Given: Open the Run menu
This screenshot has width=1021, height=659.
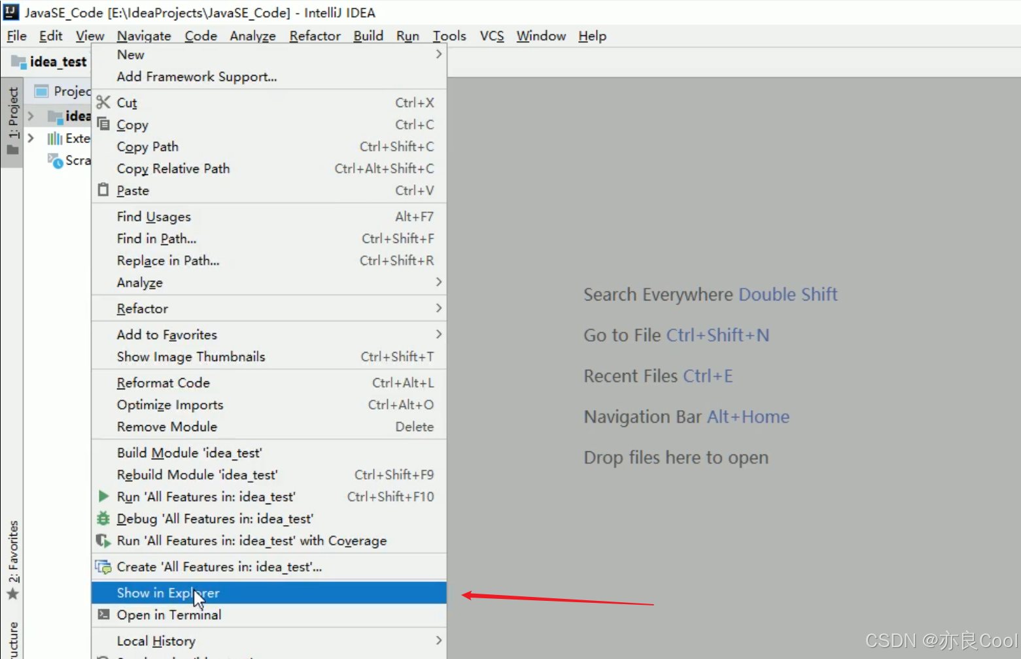Looking at the screenshot, I should tap(407, 36).
